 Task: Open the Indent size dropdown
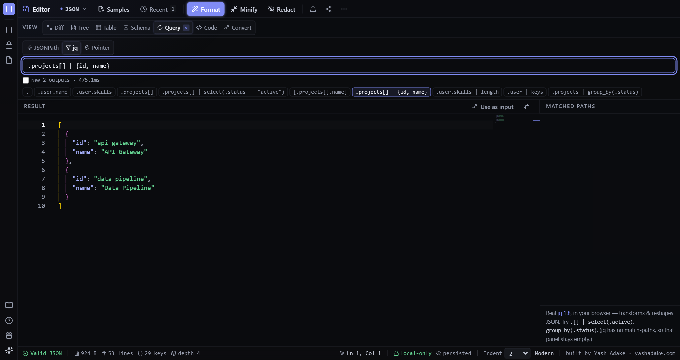[517, 353]
